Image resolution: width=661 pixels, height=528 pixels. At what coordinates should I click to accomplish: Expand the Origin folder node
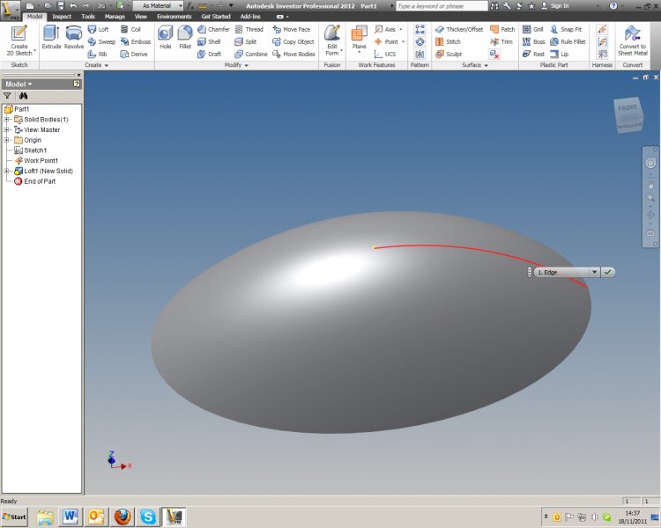tap(7, 140)
